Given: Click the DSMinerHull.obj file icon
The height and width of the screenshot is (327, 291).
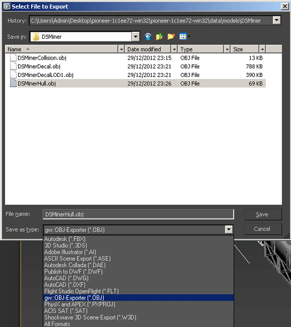Looking at the screenshot, I should (13, 84).
